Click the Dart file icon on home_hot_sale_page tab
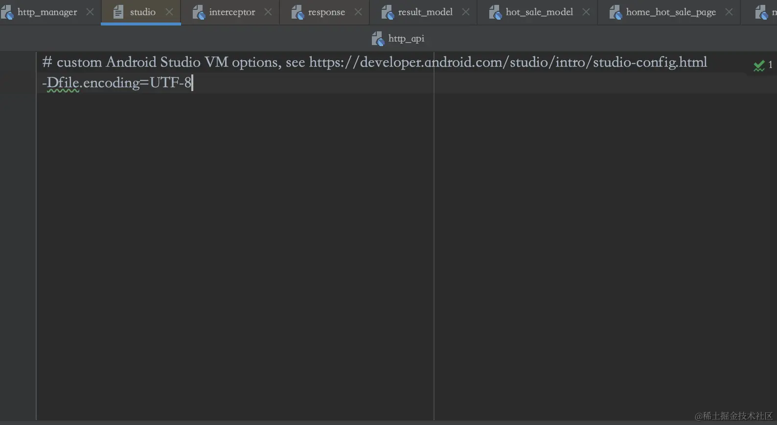 [616, 12]
